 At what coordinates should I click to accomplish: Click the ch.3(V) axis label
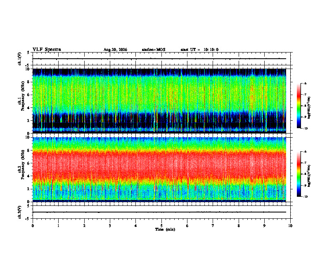point(20,212)
